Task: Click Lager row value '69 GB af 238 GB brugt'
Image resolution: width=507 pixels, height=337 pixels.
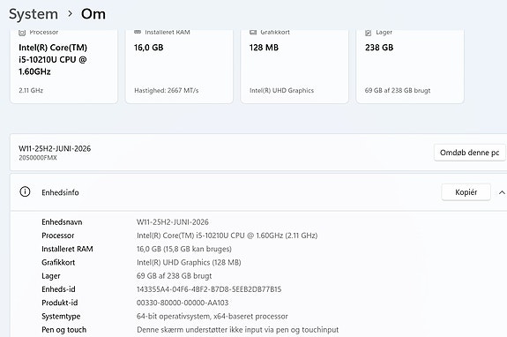Action: pos(175,276)
